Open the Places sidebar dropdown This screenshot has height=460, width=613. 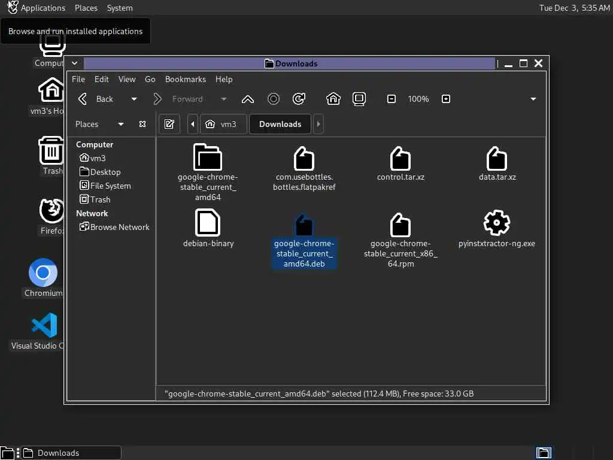tap(121, 124)
